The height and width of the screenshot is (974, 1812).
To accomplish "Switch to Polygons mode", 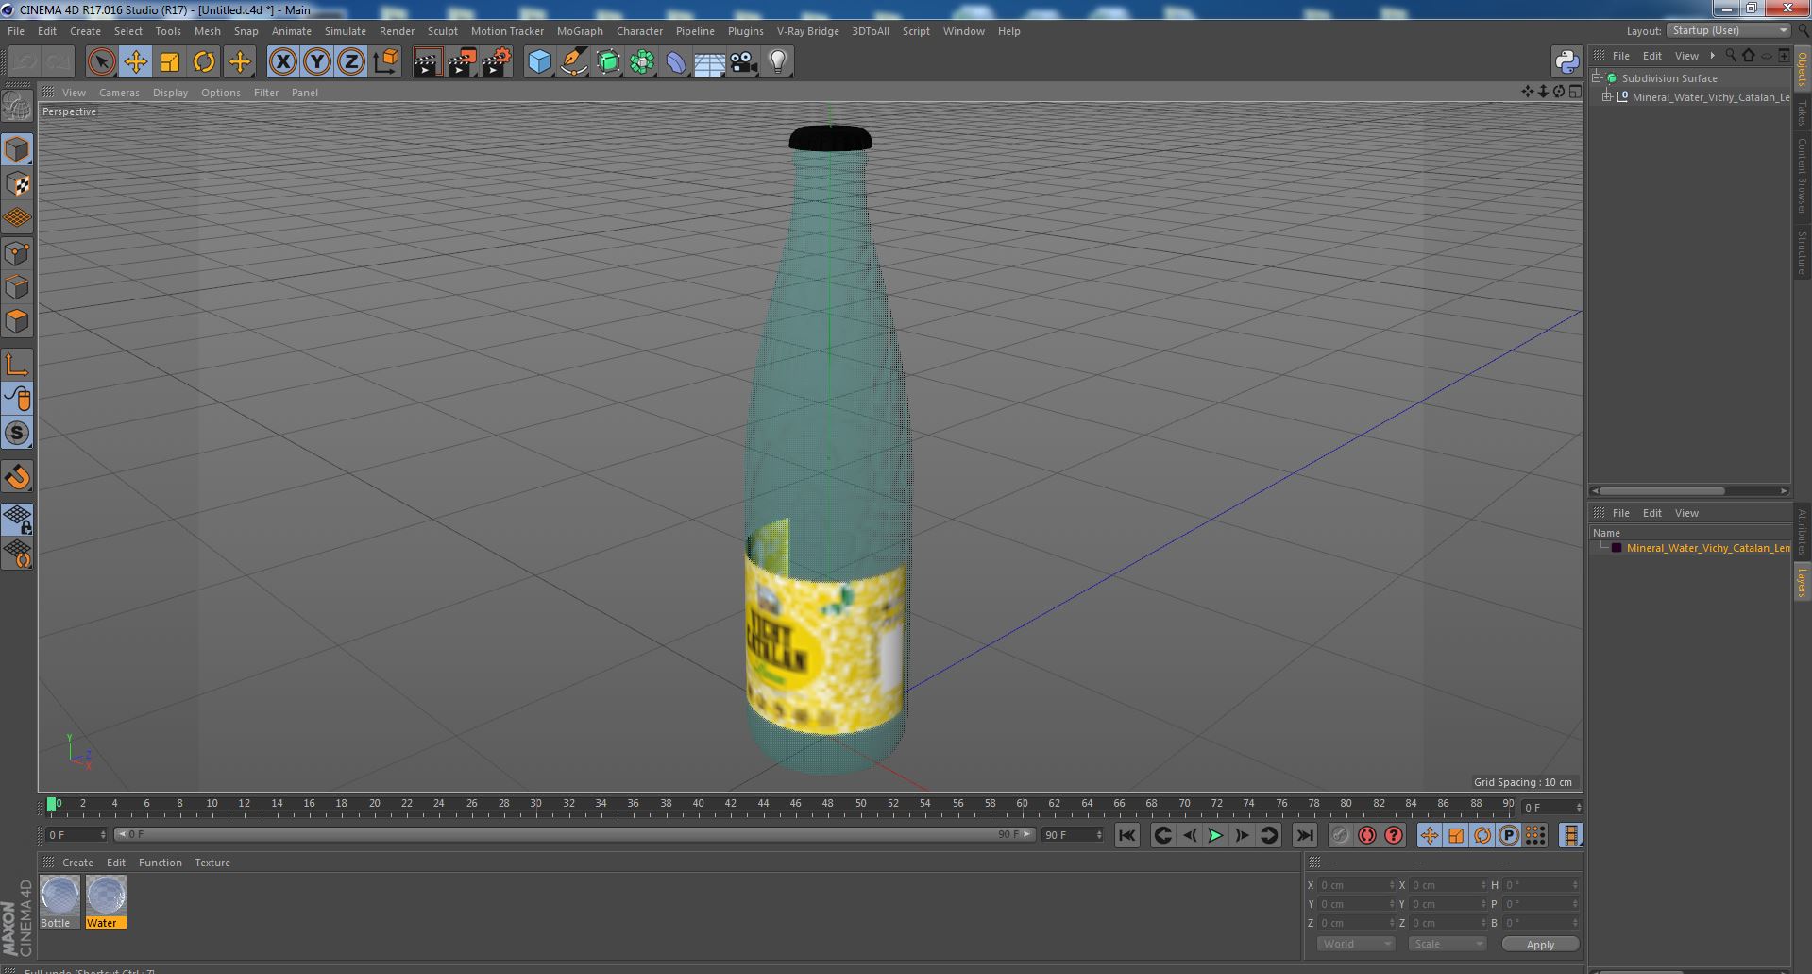I will click(x=17, y=321).
